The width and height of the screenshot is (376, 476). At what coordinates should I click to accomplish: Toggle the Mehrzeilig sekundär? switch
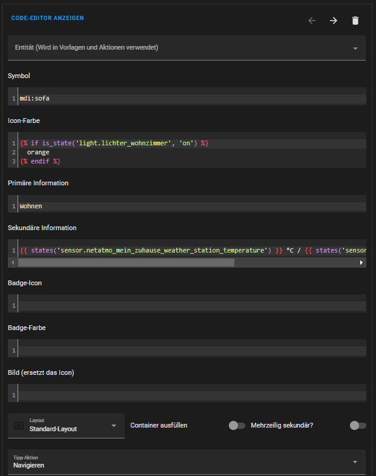coord(358,426)
